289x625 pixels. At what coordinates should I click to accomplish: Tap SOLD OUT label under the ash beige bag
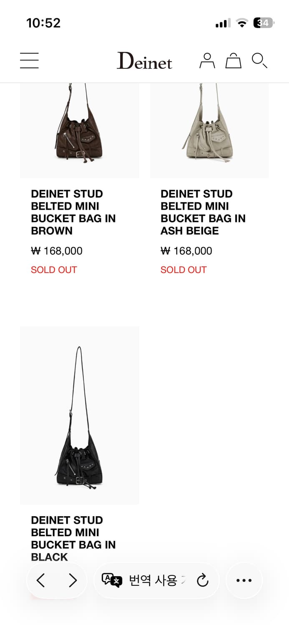(x=183, y=270)
